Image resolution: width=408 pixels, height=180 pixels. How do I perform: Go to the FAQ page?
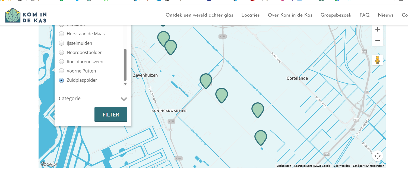click(x=364, y=15)
